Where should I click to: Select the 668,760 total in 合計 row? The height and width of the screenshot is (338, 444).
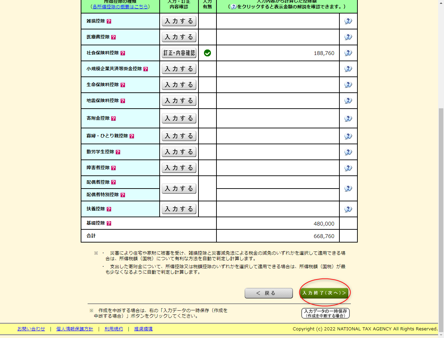click(324, 236)
